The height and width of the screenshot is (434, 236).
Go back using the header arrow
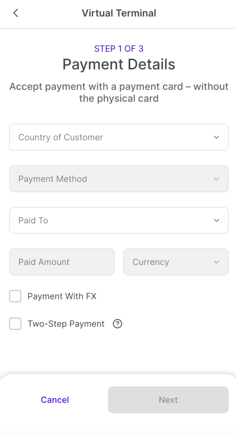point(16,13)
